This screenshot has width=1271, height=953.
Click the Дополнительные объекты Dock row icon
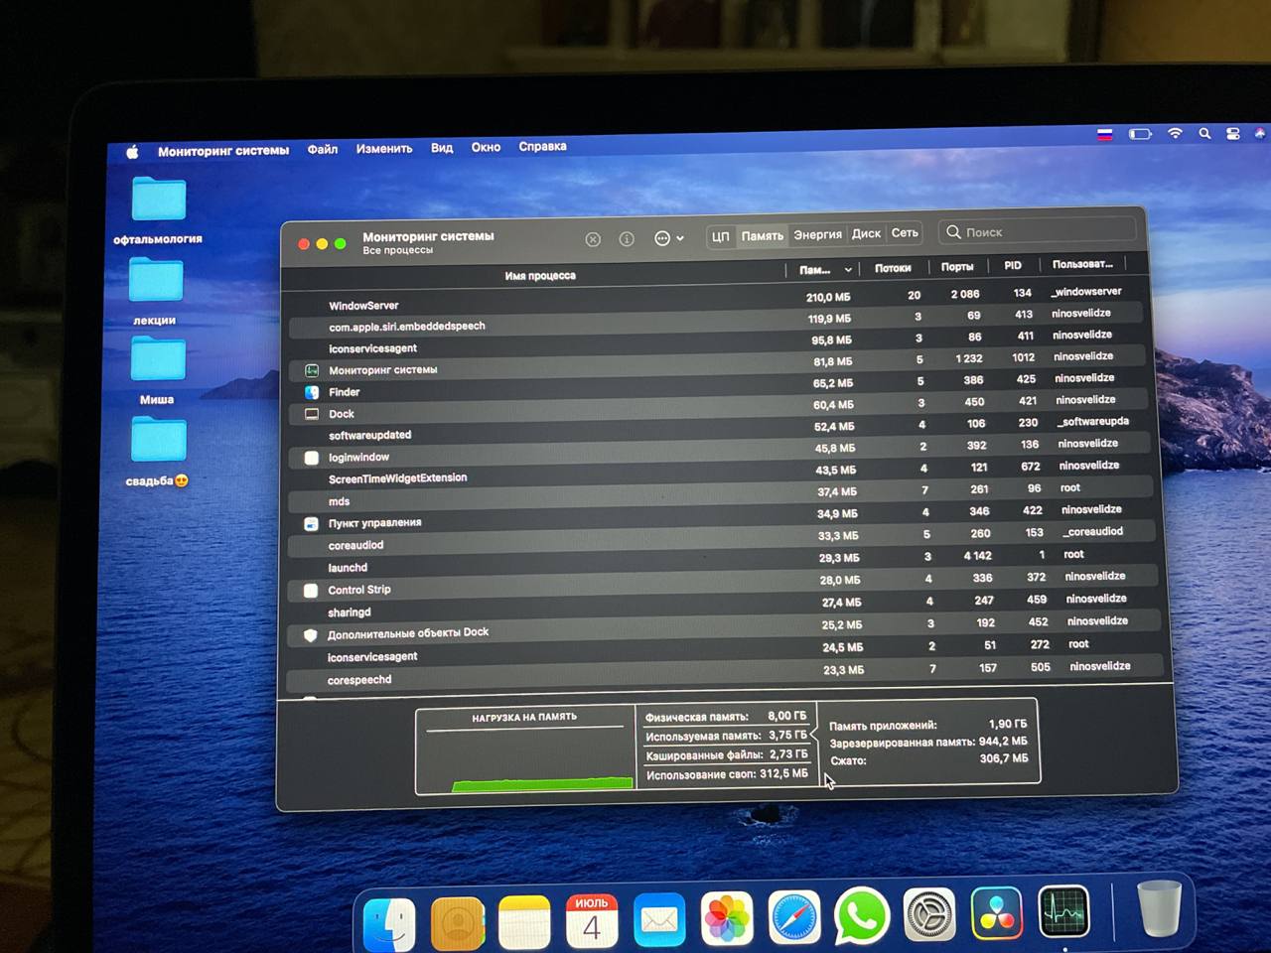point(310,634)
